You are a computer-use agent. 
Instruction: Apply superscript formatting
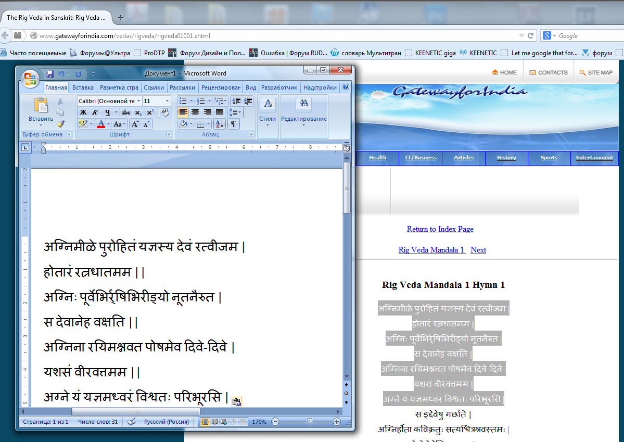coord(150,112)
